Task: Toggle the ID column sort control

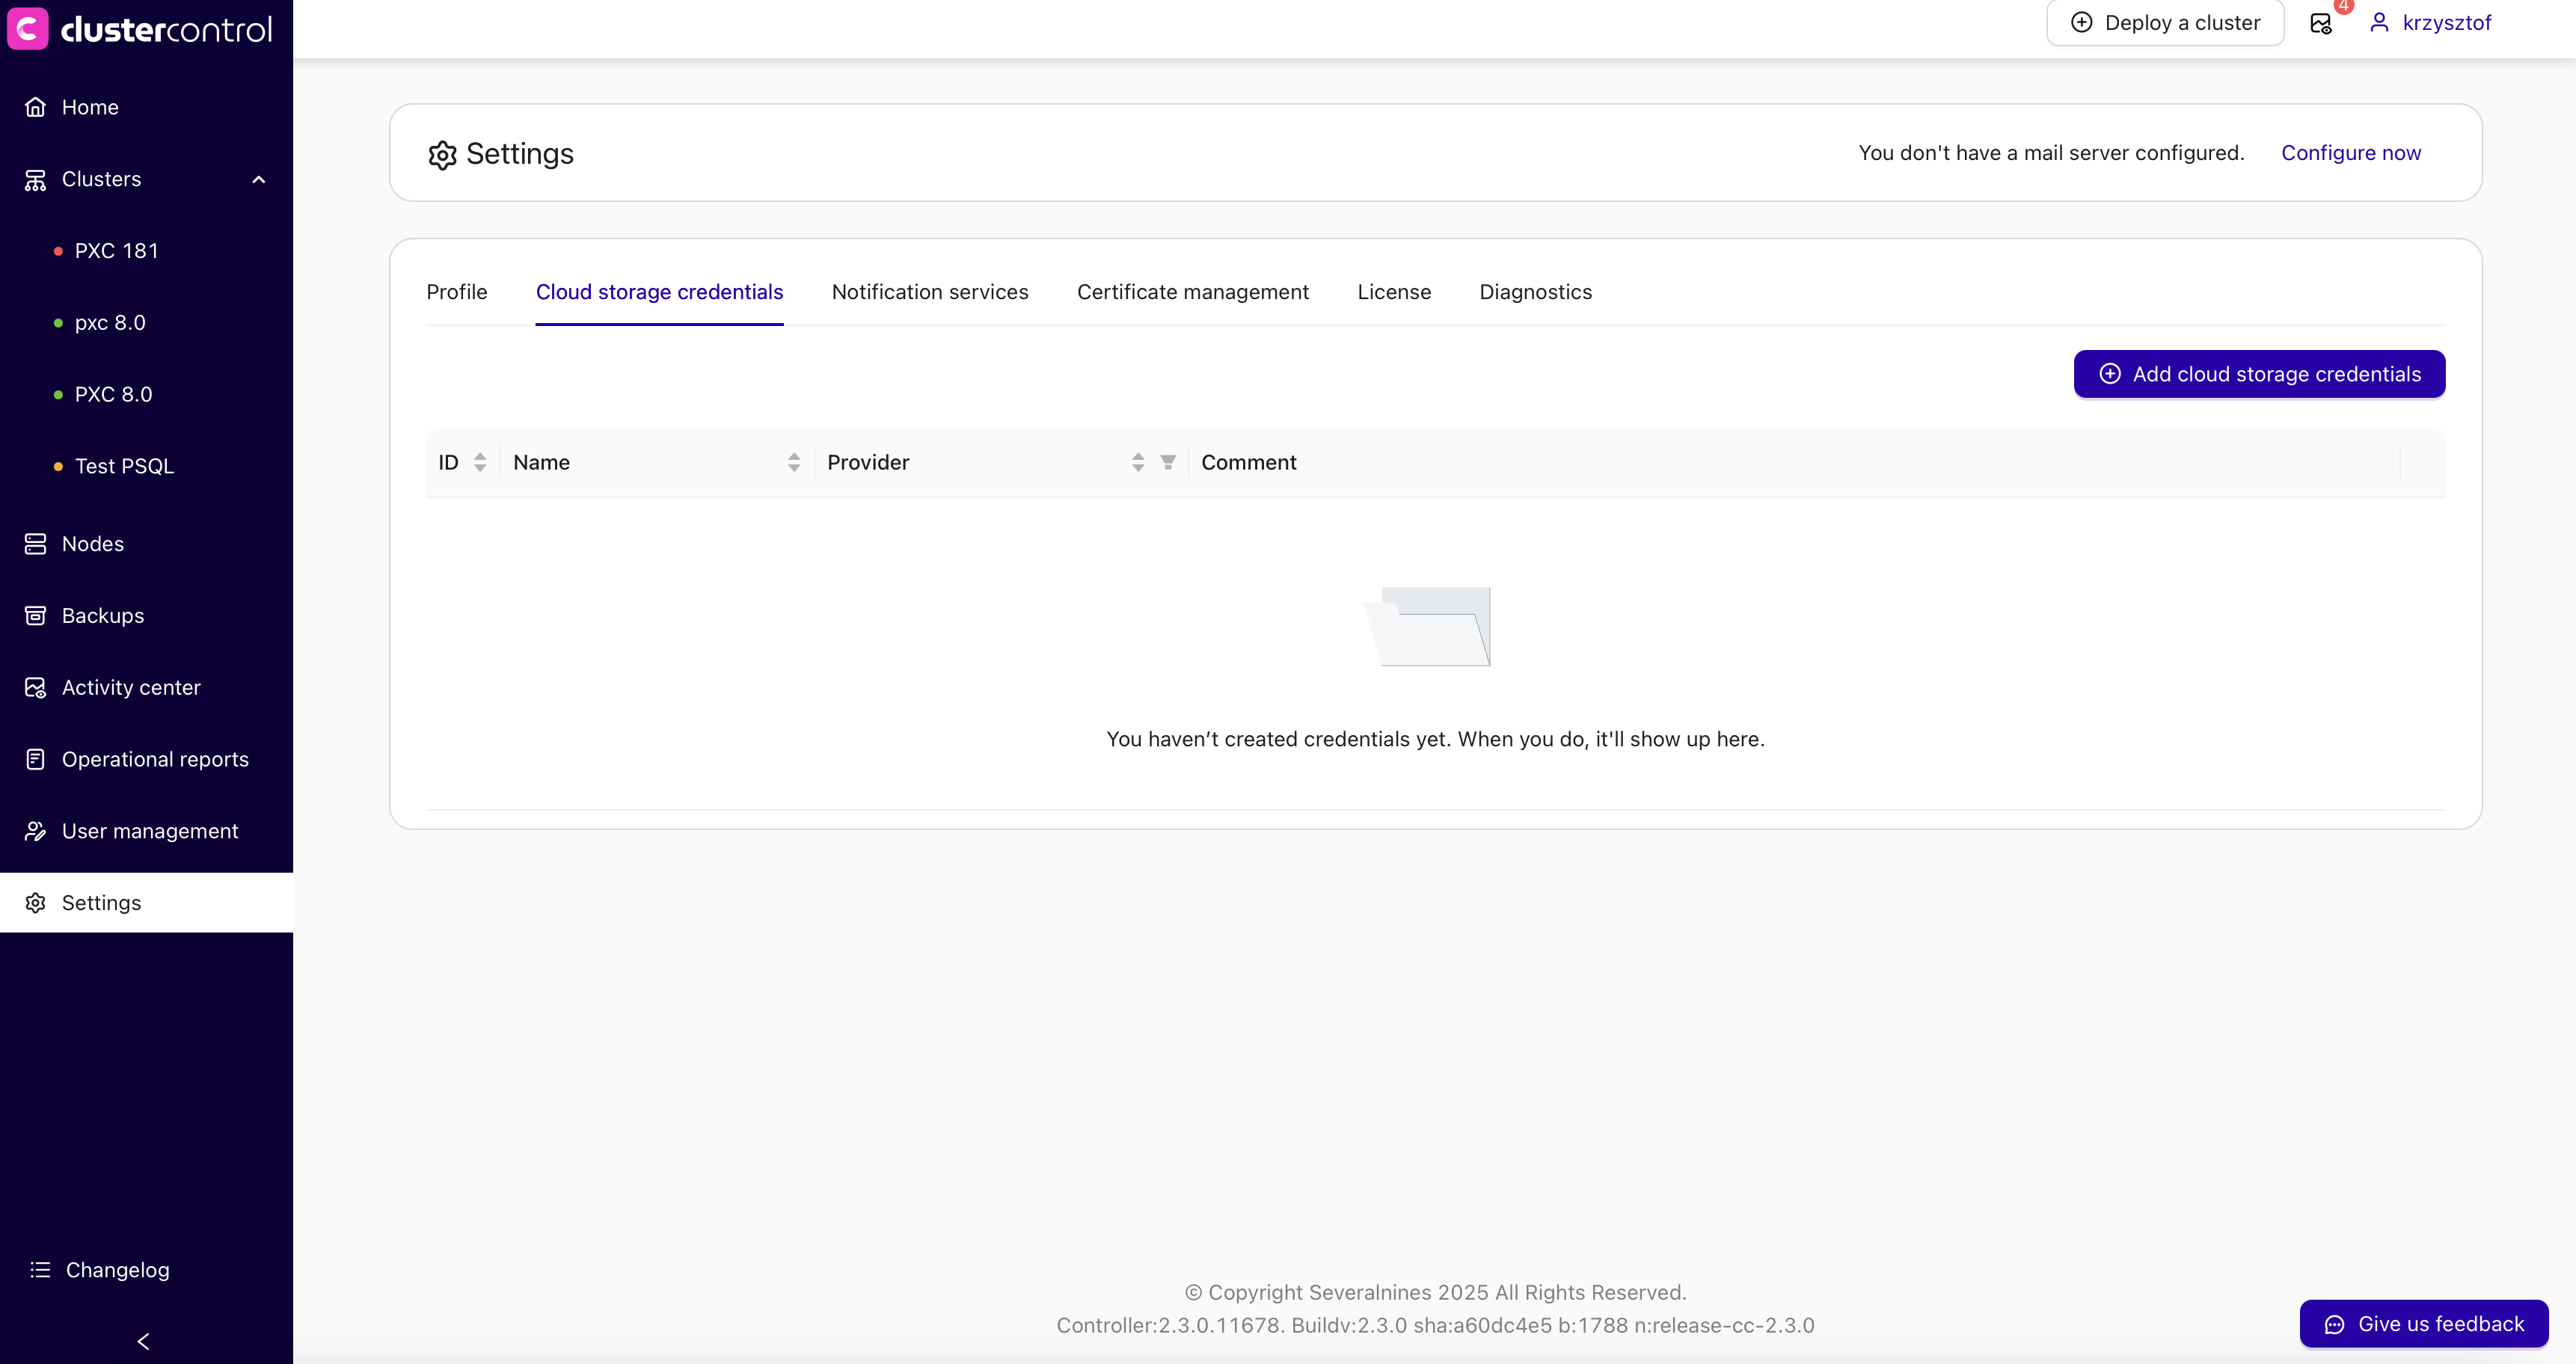Action: pyautogui.click(x=480, y=462)
